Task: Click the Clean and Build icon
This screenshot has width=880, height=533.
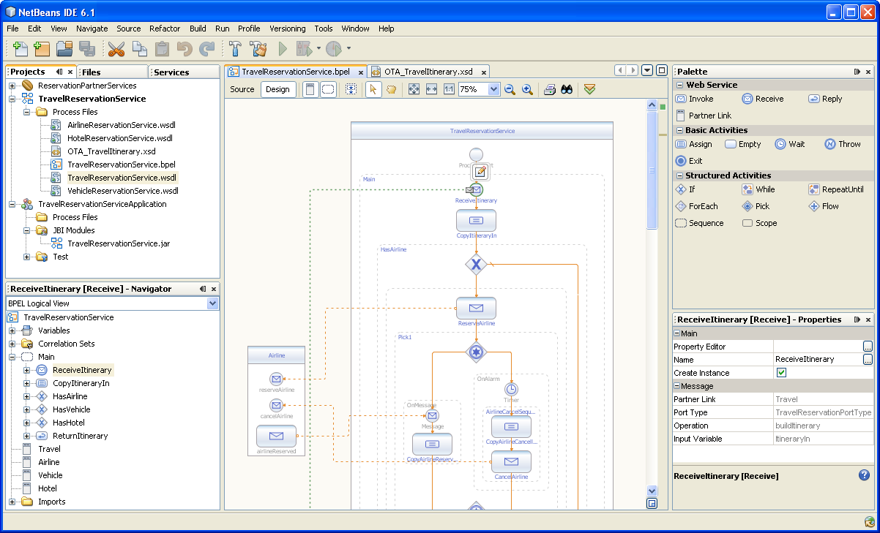Action: click(x=258, y=49)
